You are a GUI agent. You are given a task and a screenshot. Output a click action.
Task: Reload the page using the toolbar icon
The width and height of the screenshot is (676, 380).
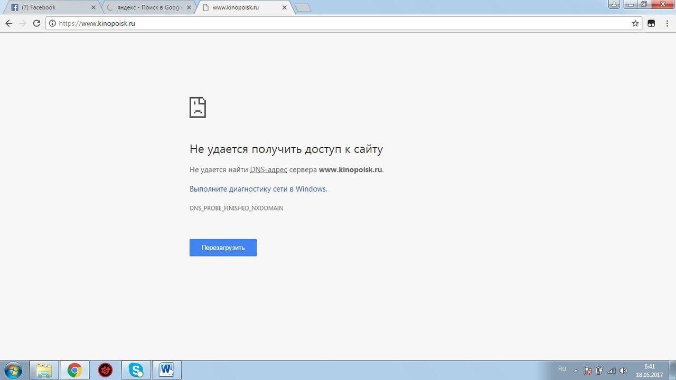click(36, 23)
